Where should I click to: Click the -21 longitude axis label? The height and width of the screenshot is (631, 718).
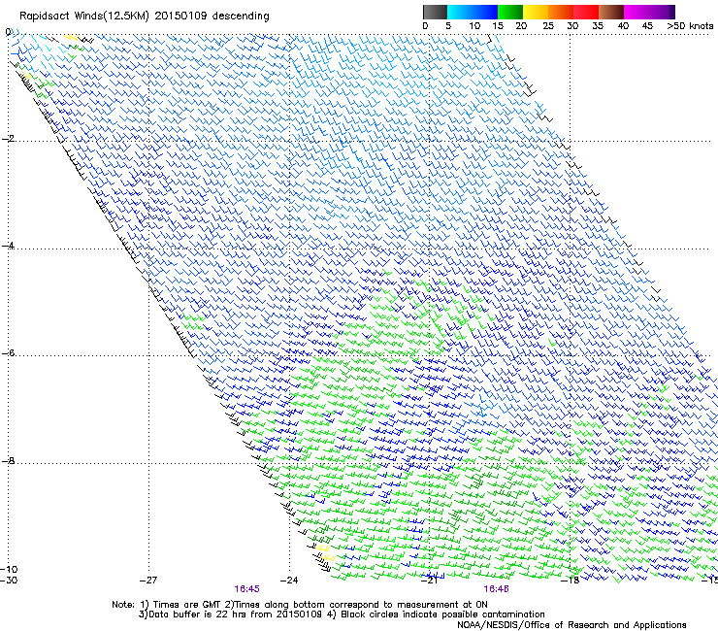[x=429, y=581]
